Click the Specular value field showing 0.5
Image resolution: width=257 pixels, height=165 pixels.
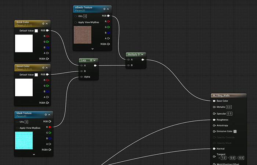pyautogui.click(x=229, y=114)
